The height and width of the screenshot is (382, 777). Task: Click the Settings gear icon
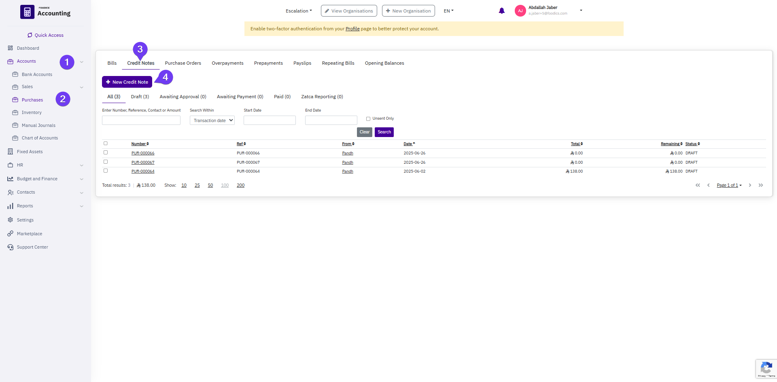(x=11, y=220)
